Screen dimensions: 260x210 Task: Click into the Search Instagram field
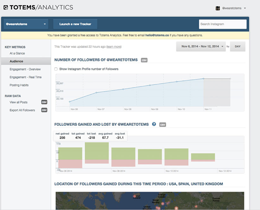click(222, 24)
